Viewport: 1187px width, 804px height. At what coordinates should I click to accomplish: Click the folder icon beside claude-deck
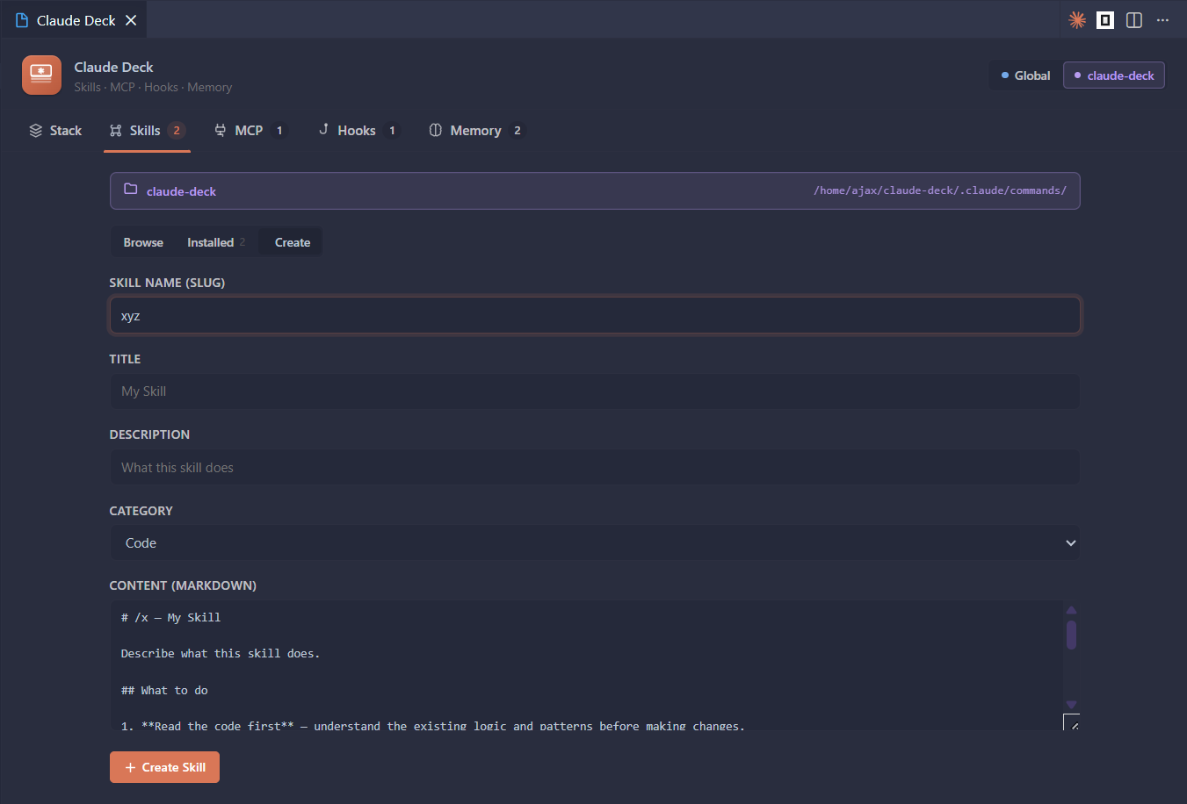131,190
